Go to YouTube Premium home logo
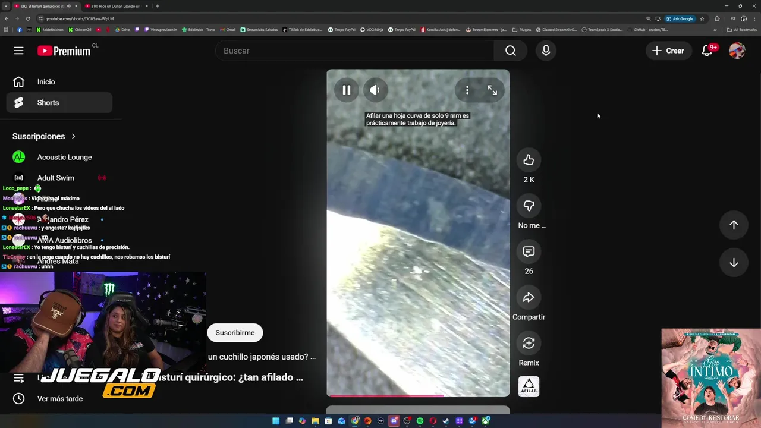Screen dimensions: 761x428 tap(64, 51)
